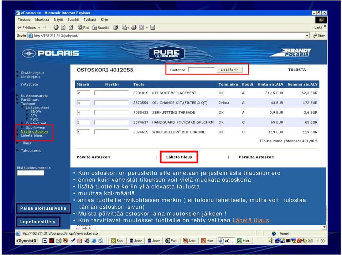Expand the Kustannusarvio sidebar item
This screenshot has width=342, height=255.
[17, 95]
